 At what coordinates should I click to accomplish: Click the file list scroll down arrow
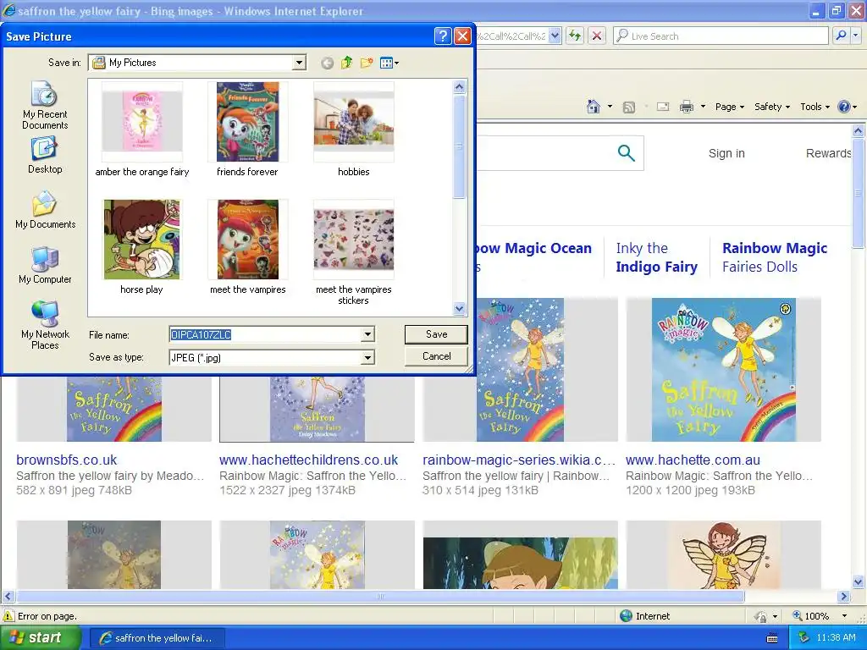460,309
